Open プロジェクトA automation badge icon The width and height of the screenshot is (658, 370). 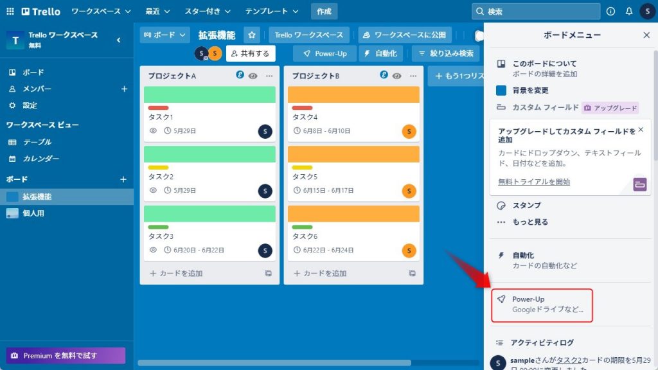point(240,75)
